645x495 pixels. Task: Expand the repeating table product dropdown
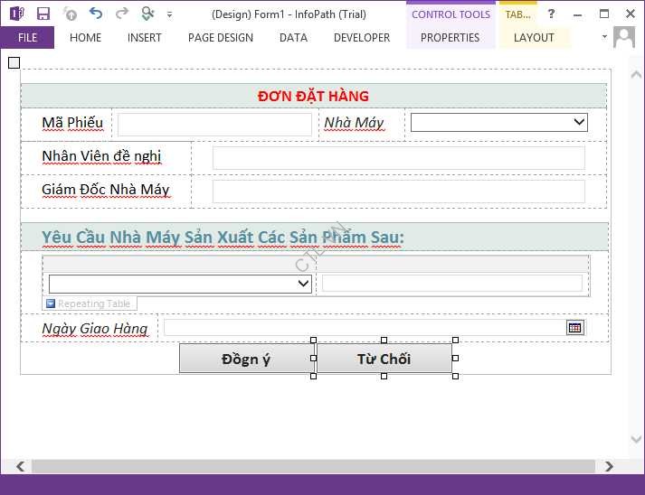point(303,284)
